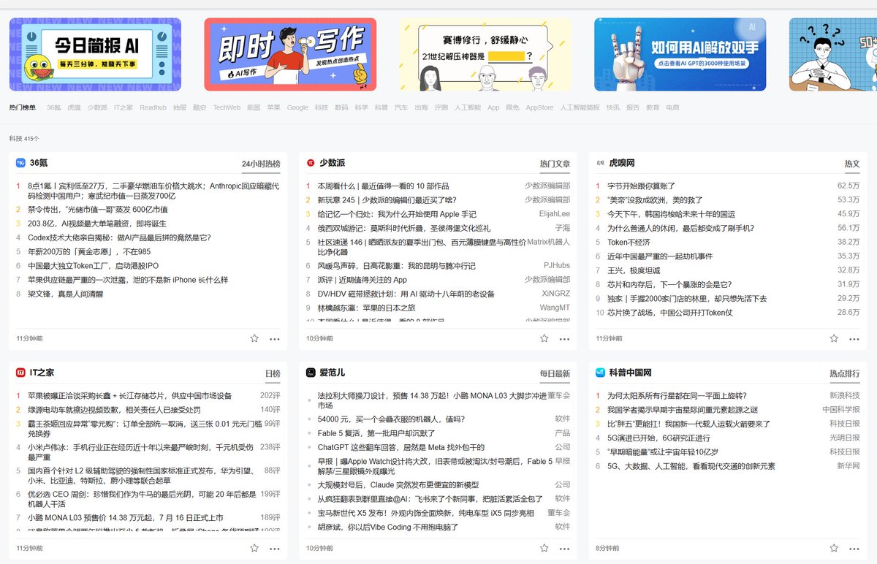Screen dimensions: 877x564
Task: Open article 203.8亿，AI视频最大单笔融资
Action: 97,224
